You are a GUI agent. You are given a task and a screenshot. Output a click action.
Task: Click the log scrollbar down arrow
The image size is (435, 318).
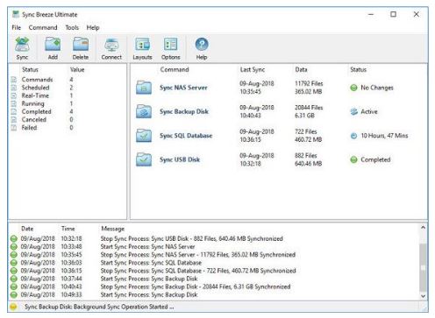pos(423,296)
